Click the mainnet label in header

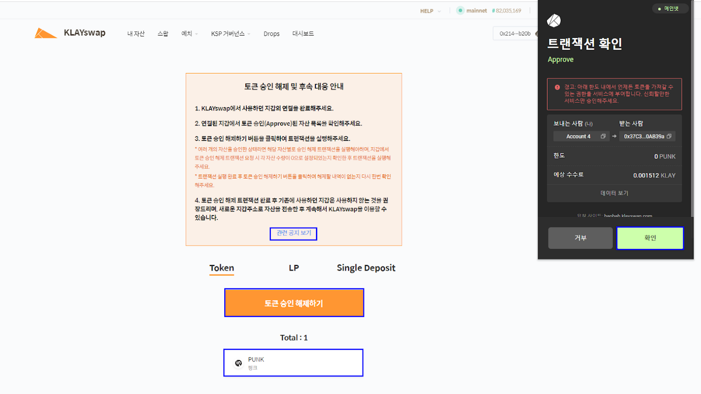click(477, 10)
